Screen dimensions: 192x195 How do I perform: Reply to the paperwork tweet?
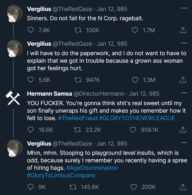pos(30,80)
